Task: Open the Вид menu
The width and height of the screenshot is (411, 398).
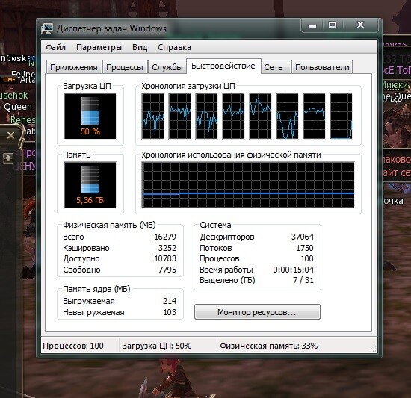Action: click(x=140, y=47)
